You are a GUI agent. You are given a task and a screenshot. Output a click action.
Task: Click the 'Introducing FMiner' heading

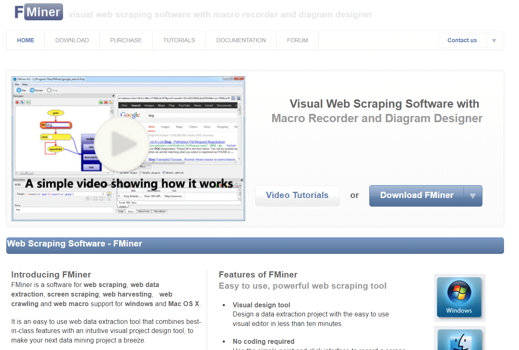[51, 275]
